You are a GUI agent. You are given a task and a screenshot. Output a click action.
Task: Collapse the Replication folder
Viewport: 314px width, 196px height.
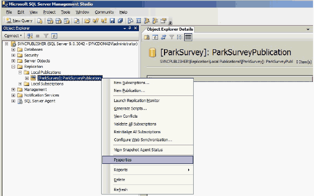(x=13, y=67)
